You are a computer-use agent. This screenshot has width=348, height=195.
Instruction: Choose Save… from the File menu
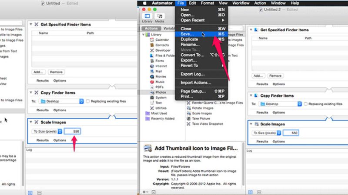click(187, 34)
